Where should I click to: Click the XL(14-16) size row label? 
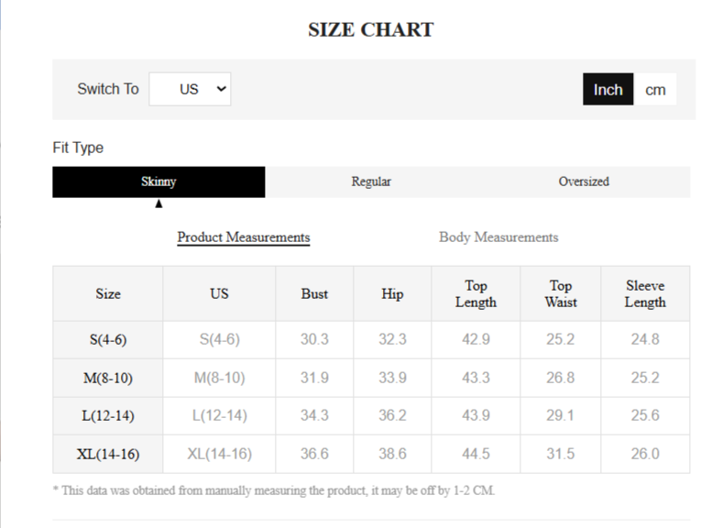(108, 454)
